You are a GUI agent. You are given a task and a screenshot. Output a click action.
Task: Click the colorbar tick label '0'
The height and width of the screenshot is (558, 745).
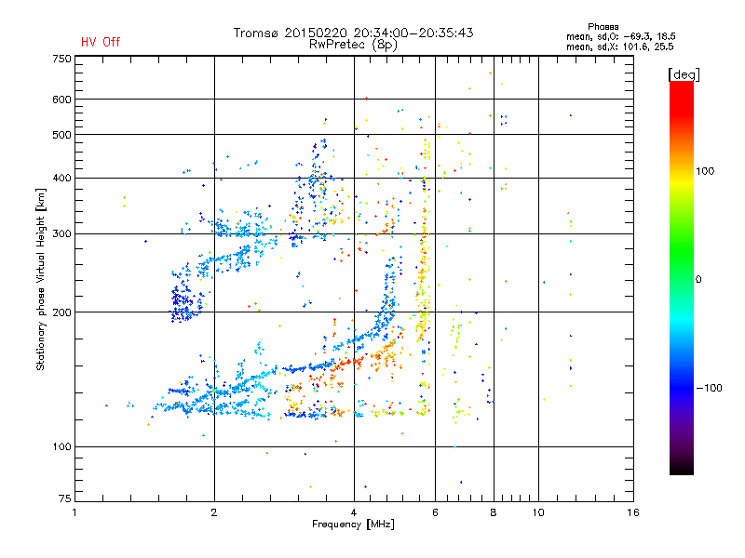point(698,280)
